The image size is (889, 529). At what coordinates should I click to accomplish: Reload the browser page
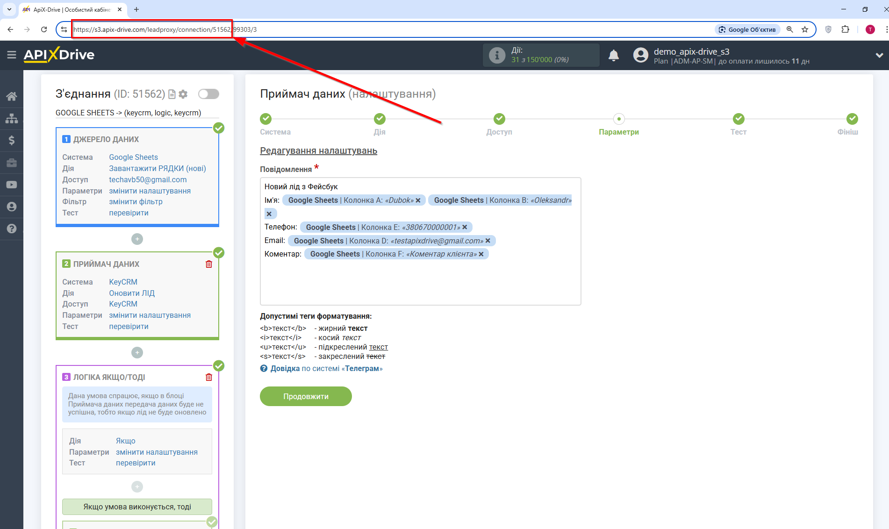(x=44, y=29)
